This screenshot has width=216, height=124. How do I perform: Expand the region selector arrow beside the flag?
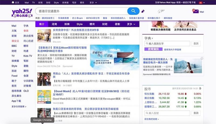click(204, 3)
